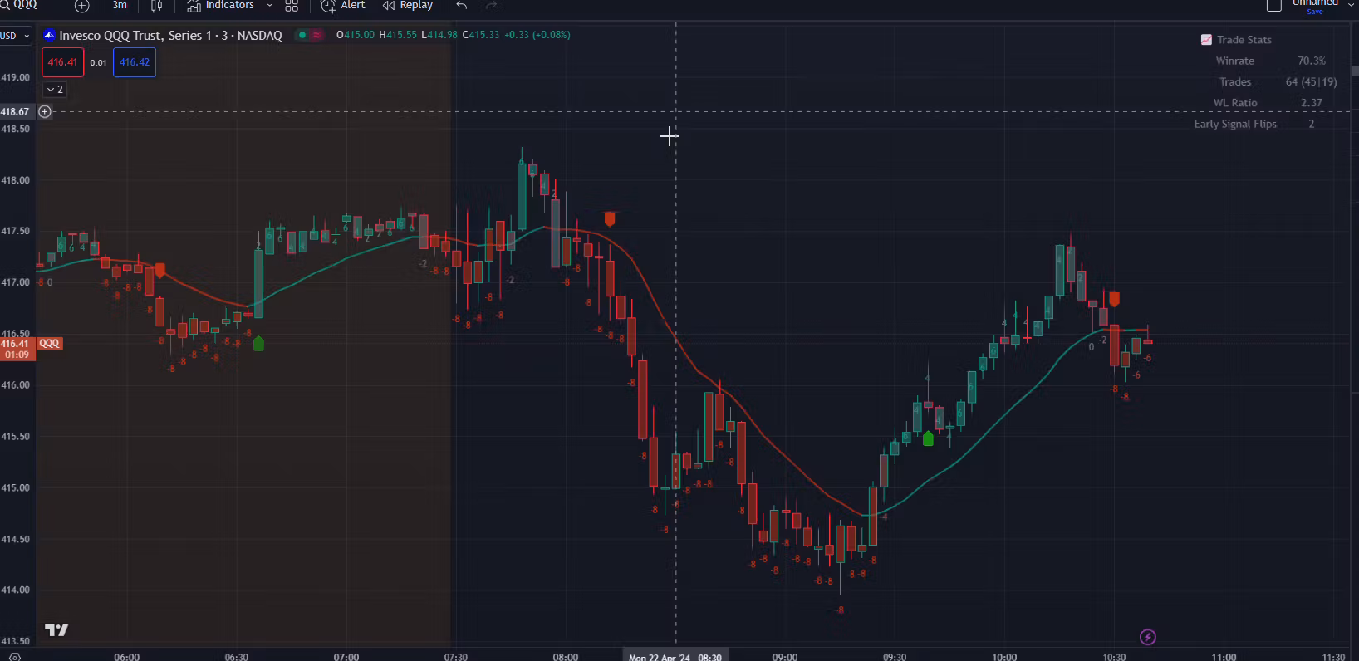The height and width of the screenshot is (661, 1359).
Task: Click the red sell signal near 06:10
Action: tap(159, 270)
